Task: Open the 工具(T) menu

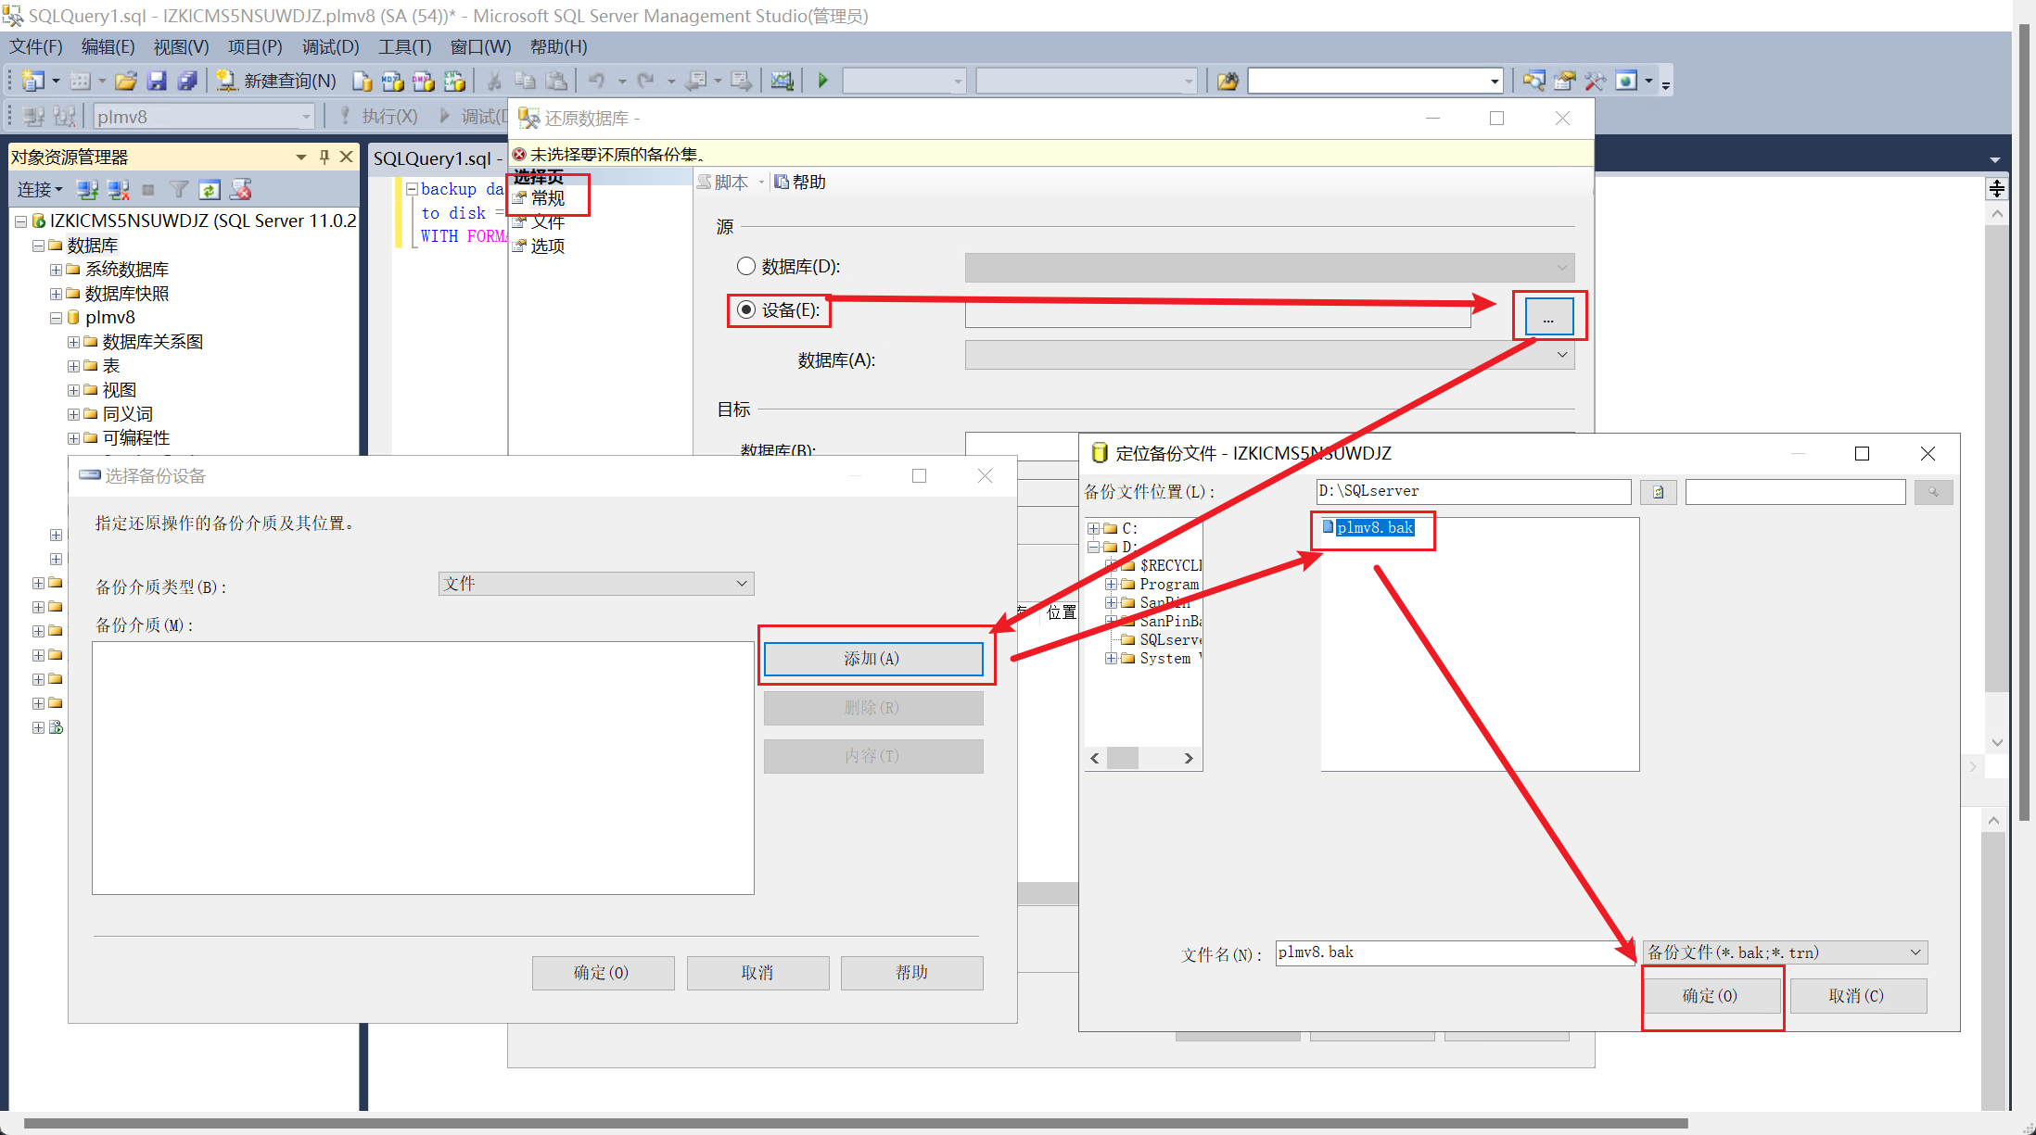Action: click(405, 46)
